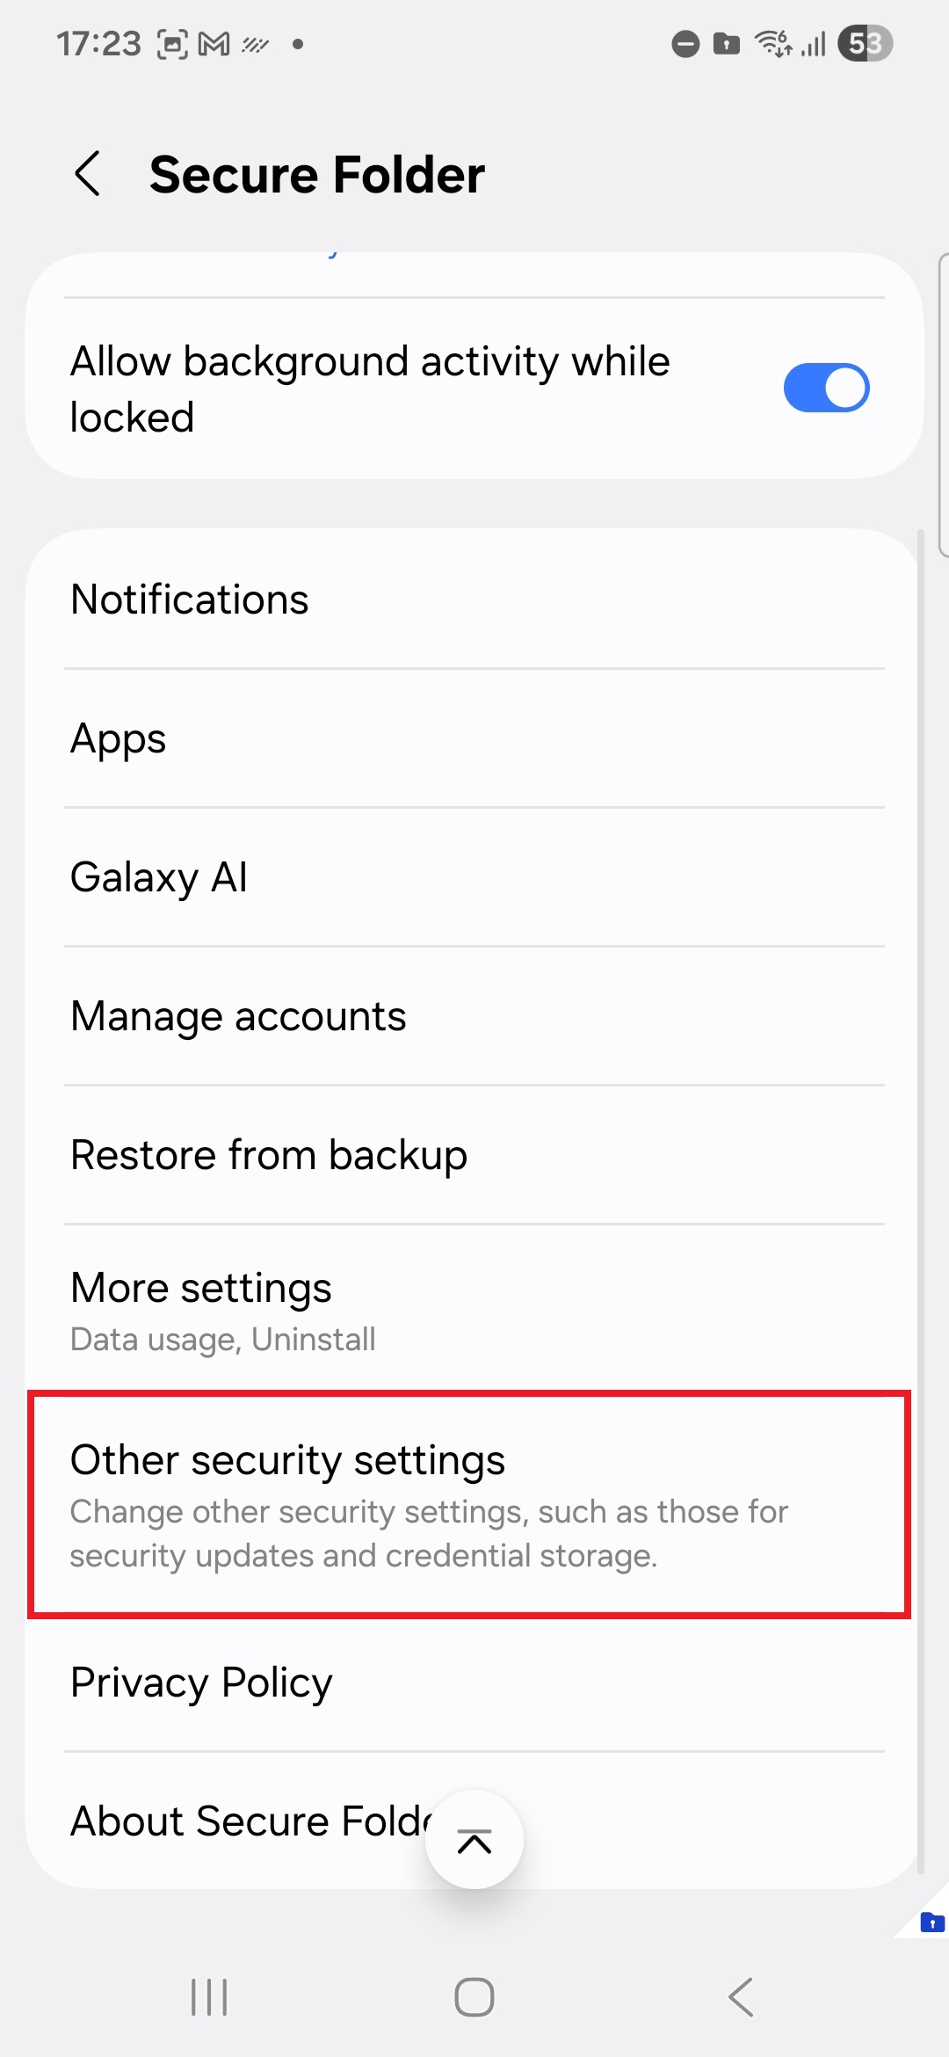Tap the battery indicator in status bar
The image size is (949, 2057).
point(865,44)
